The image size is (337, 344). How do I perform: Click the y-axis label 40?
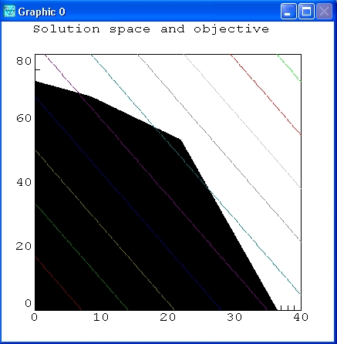click(24, 182)
